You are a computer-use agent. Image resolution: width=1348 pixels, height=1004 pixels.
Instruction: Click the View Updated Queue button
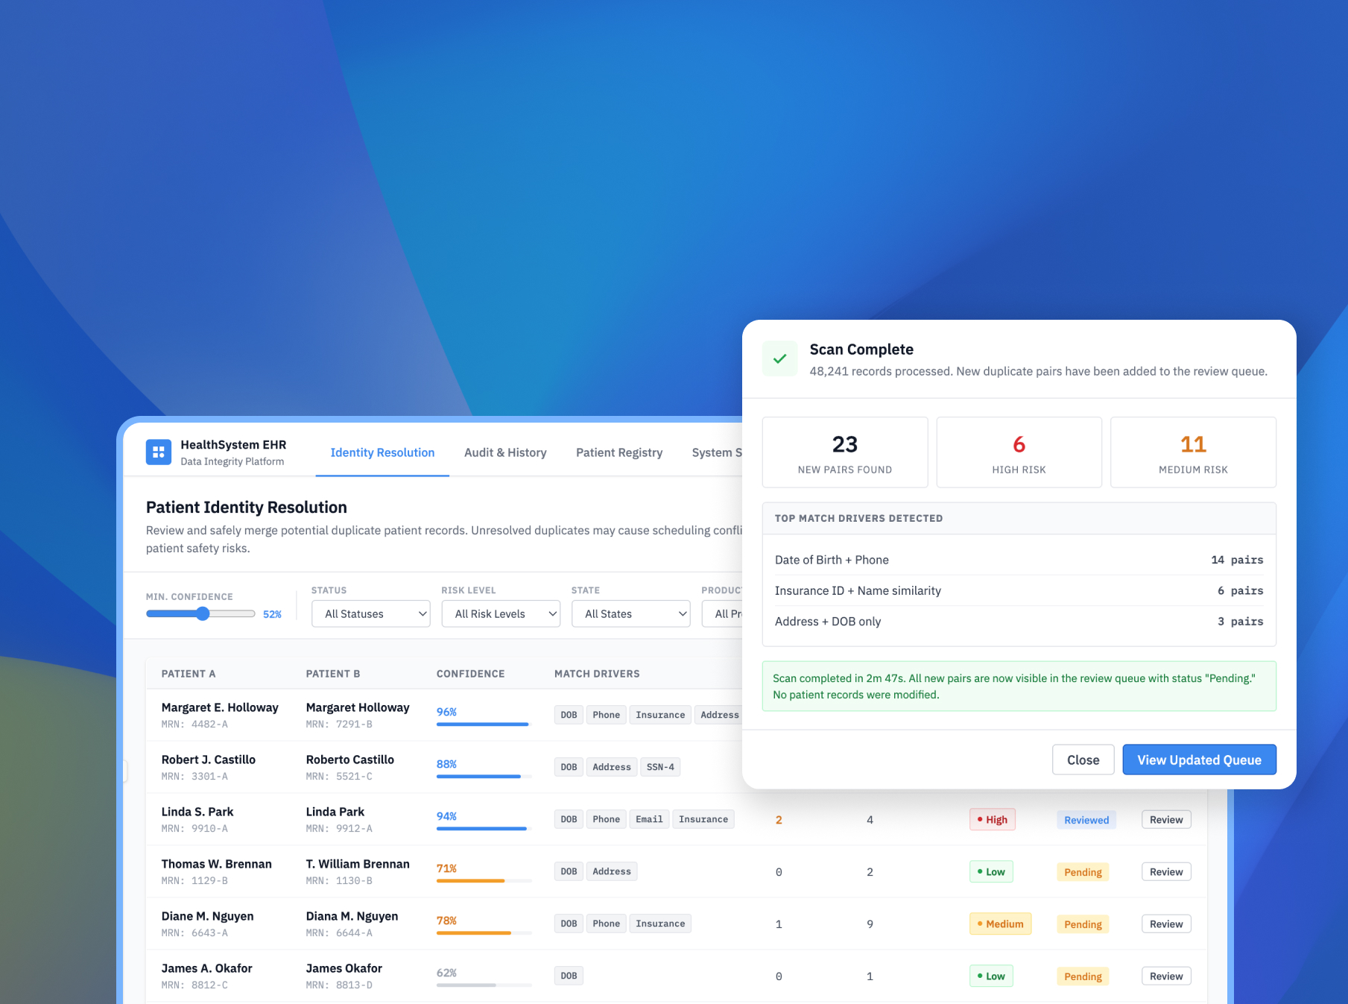(1198, 760)
